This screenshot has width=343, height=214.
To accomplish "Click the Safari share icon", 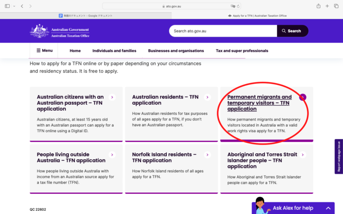I will pyautogui.click(x=318, y=6).
